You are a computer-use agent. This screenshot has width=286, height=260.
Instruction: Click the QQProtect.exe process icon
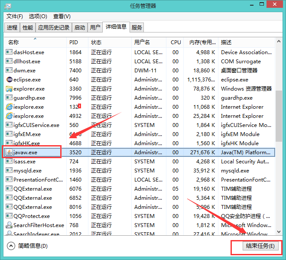point(9,216)
